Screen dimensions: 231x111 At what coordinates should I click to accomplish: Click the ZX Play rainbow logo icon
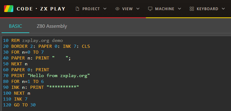pyautogui.click(x=9, y=9)
